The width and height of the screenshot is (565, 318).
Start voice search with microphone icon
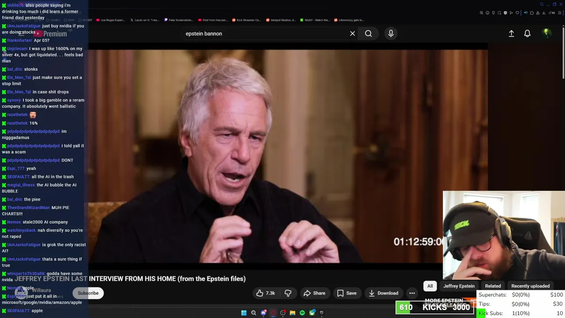point(391,34)
